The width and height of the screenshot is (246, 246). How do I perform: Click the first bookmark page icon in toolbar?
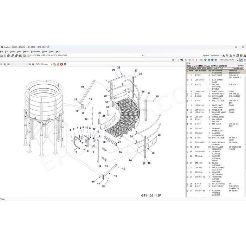click(20, 56)
